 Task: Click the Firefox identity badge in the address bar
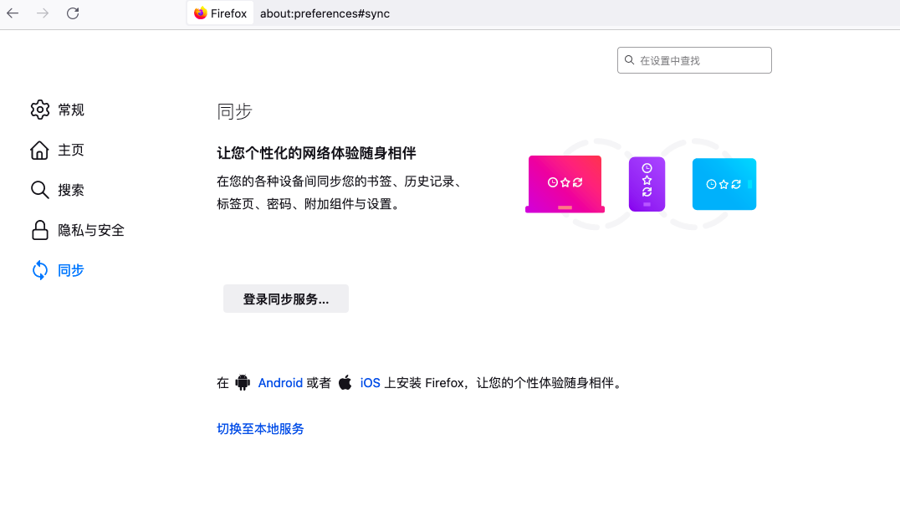[221, 13]
